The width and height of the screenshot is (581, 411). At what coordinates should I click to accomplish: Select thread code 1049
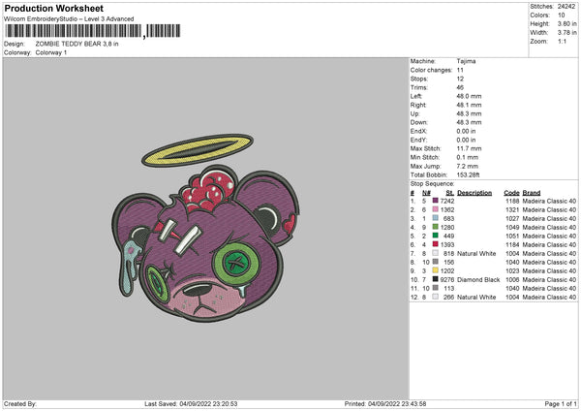click(512, 227)
